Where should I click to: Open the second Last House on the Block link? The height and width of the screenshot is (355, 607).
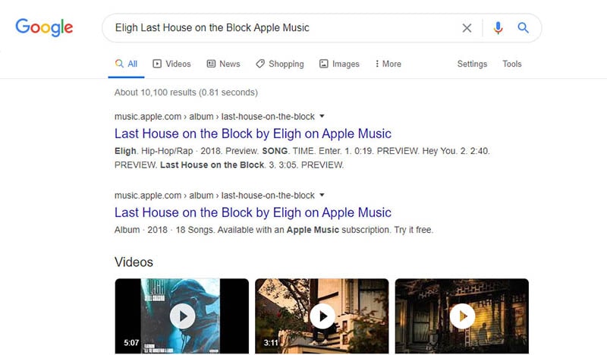[253, 212]
